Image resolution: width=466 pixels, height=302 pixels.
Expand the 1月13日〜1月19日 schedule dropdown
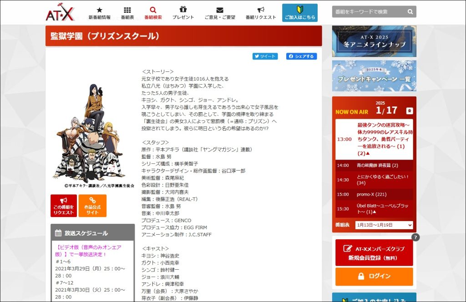[384, 225]
